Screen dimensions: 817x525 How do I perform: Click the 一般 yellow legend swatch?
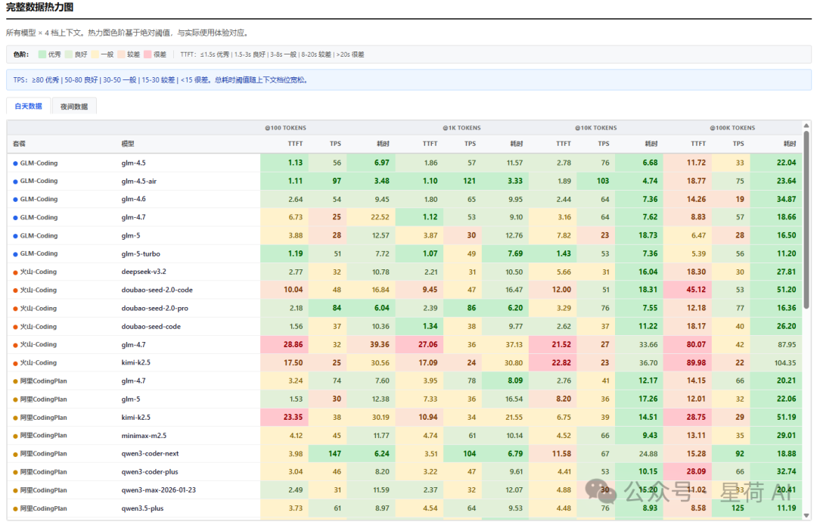95,54
